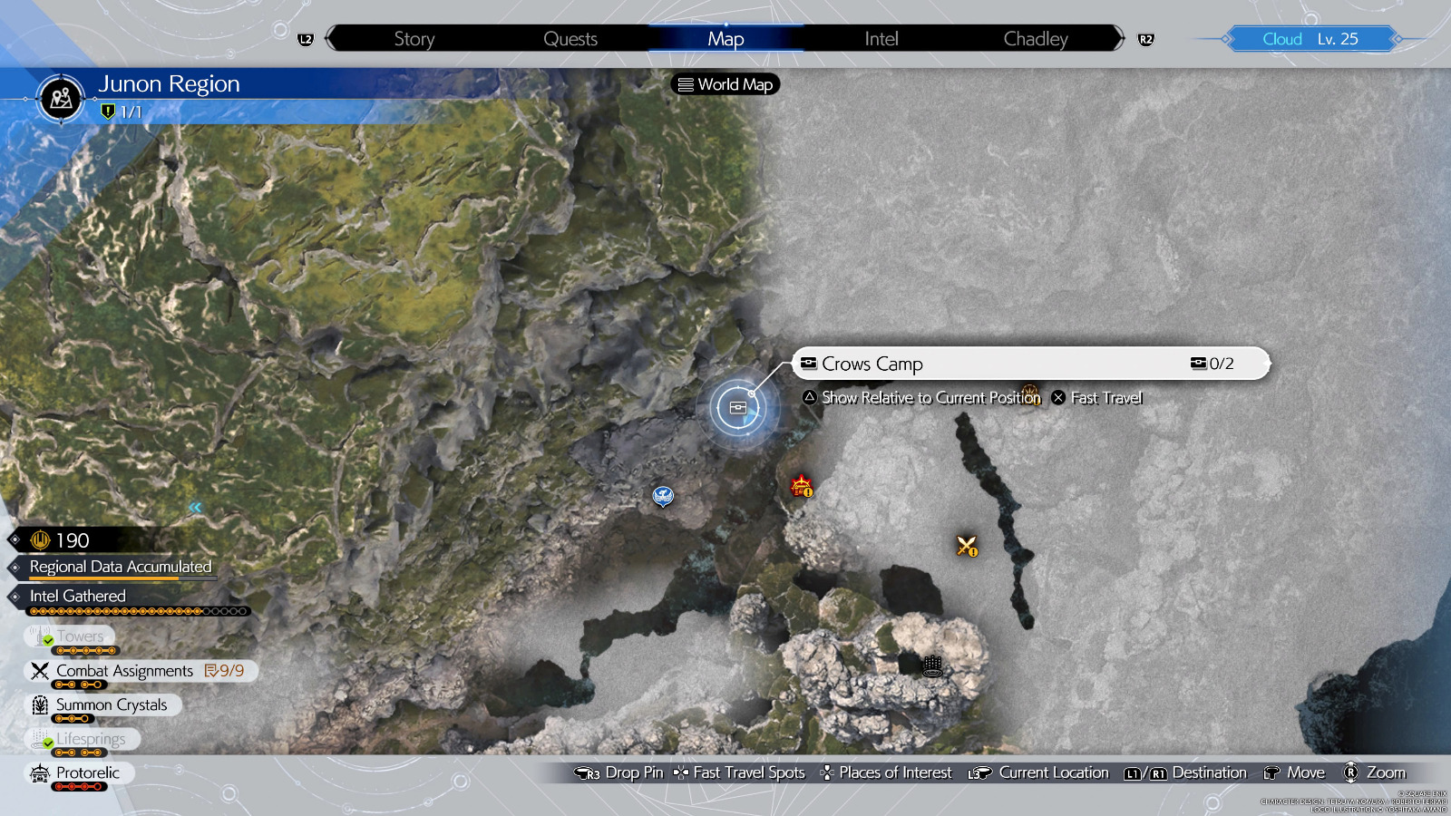Select the Crows Camp marker on the map

(x=737, y=408)
